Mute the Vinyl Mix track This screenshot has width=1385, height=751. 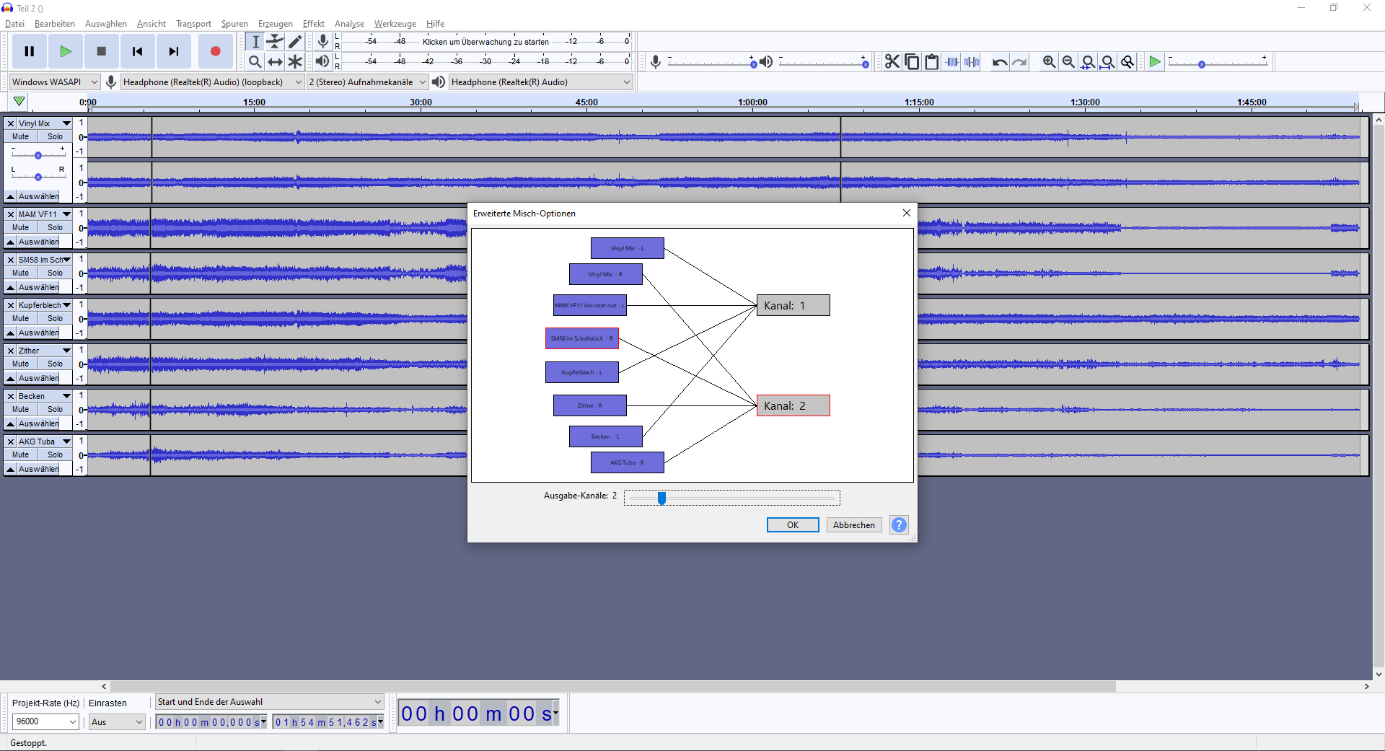tap(21, 136)
